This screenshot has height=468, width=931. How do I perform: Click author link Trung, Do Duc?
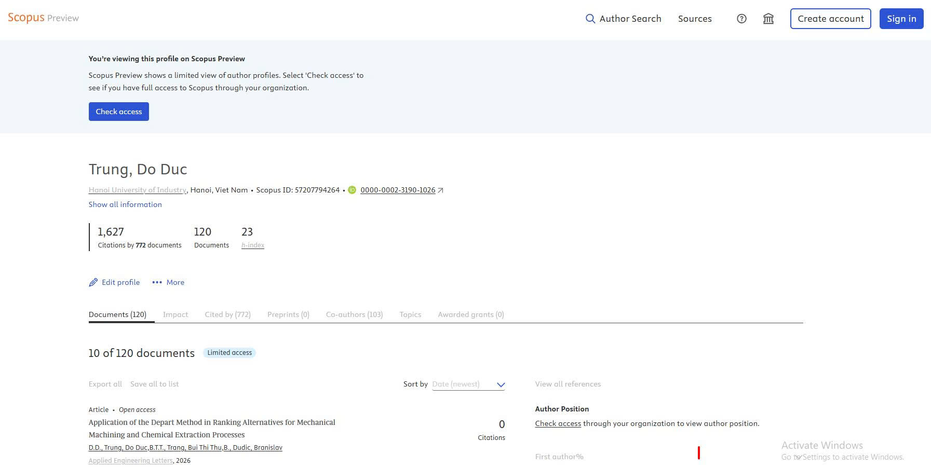point(118,448)
